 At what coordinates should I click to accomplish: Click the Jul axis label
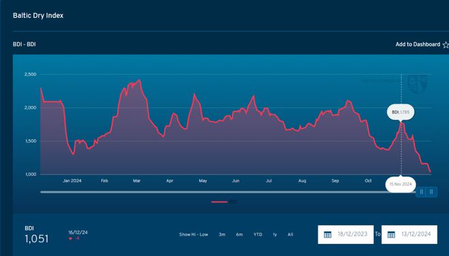[269, 181]
